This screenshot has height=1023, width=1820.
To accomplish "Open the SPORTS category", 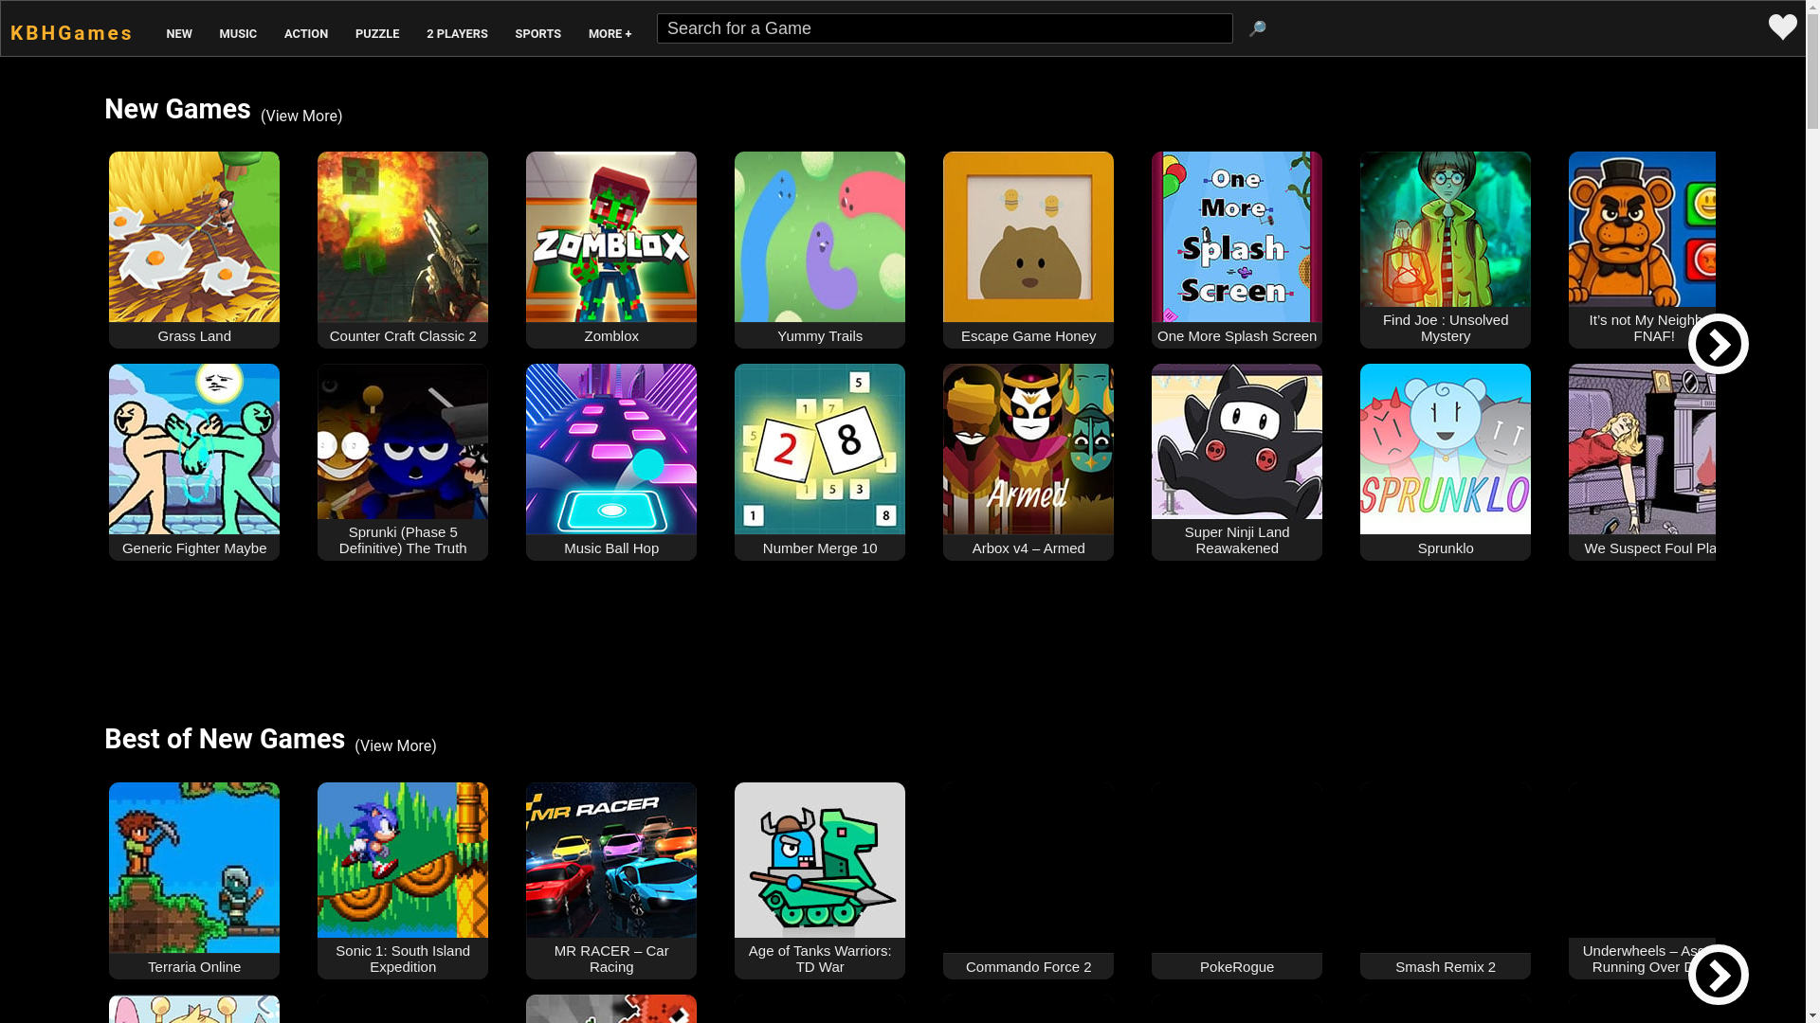I will [538, 34].
